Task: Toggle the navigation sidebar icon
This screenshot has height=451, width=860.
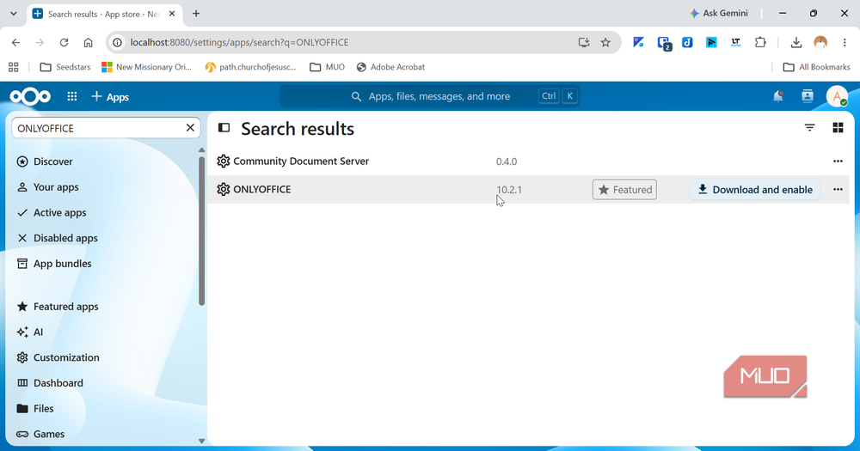Action: coord(224,128)
